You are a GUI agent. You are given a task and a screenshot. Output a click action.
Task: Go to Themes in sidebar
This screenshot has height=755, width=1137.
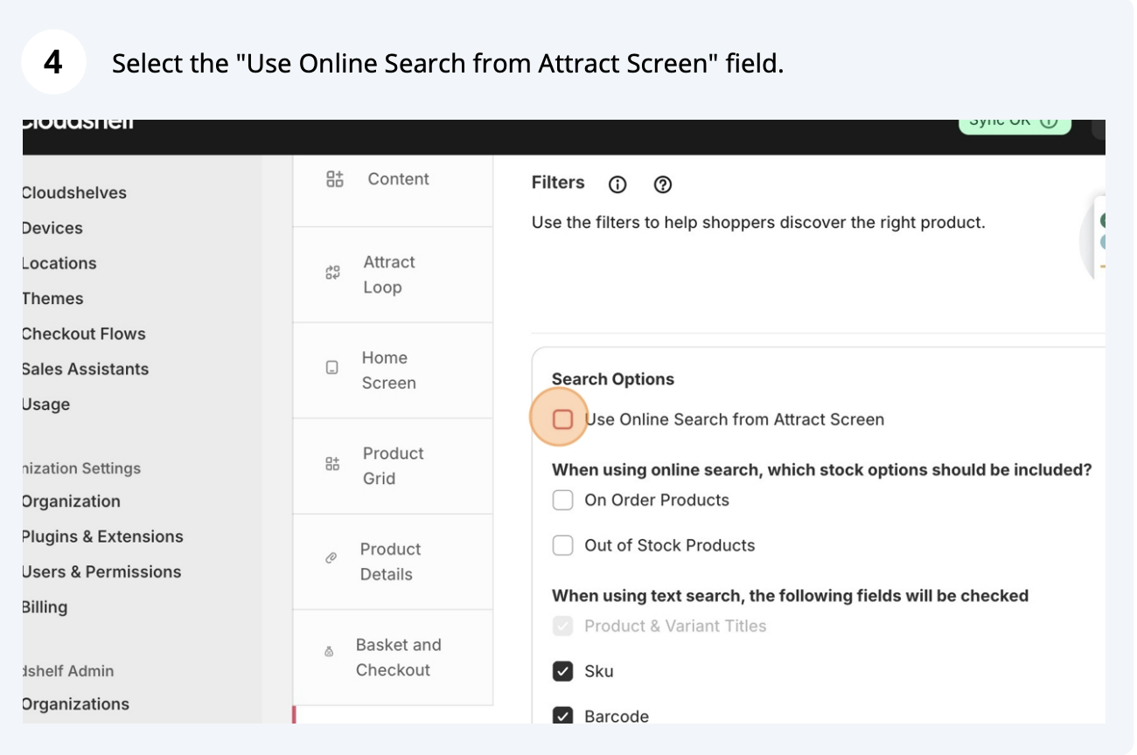pos(52,298)
